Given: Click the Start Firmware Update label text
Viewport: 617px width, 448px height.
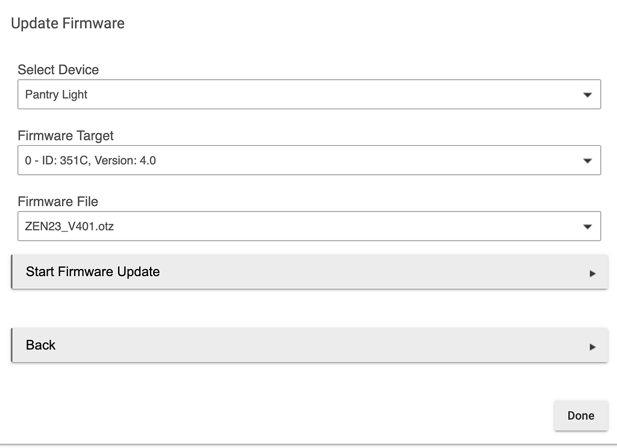Looking at the screenshot, I should 92,272.
